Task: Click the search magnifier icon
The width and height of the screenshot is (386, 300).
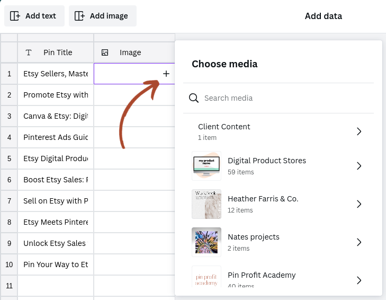Action: point(194,98)
